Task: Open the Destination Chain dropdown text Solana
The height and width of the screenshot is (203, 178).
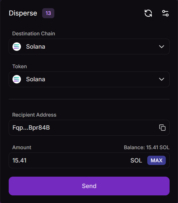Action: tap(36, 46)
